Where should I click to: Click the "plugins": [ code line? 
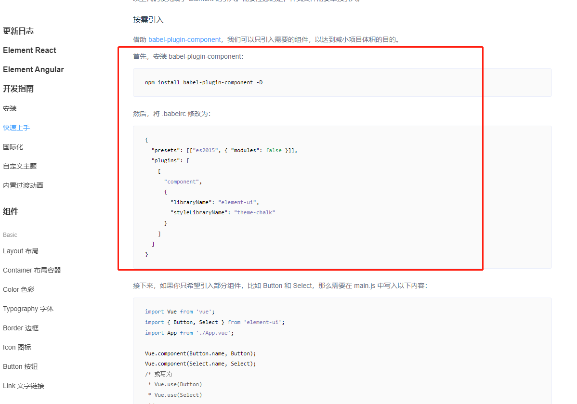(x=170, y=160)
